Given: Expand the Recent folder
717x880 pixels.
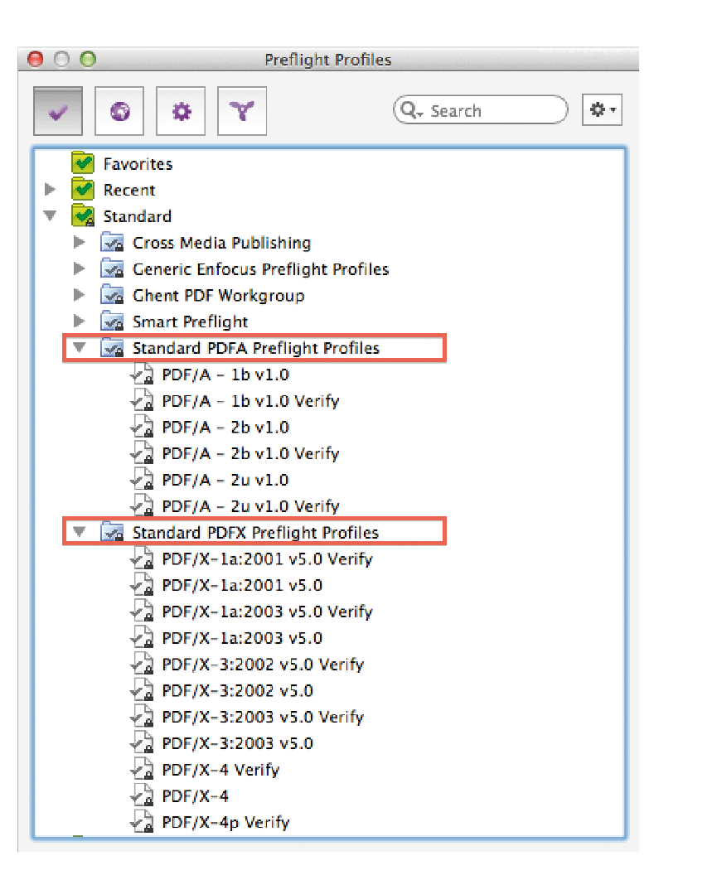Looking at the screenshot, I should click(50, 190).
